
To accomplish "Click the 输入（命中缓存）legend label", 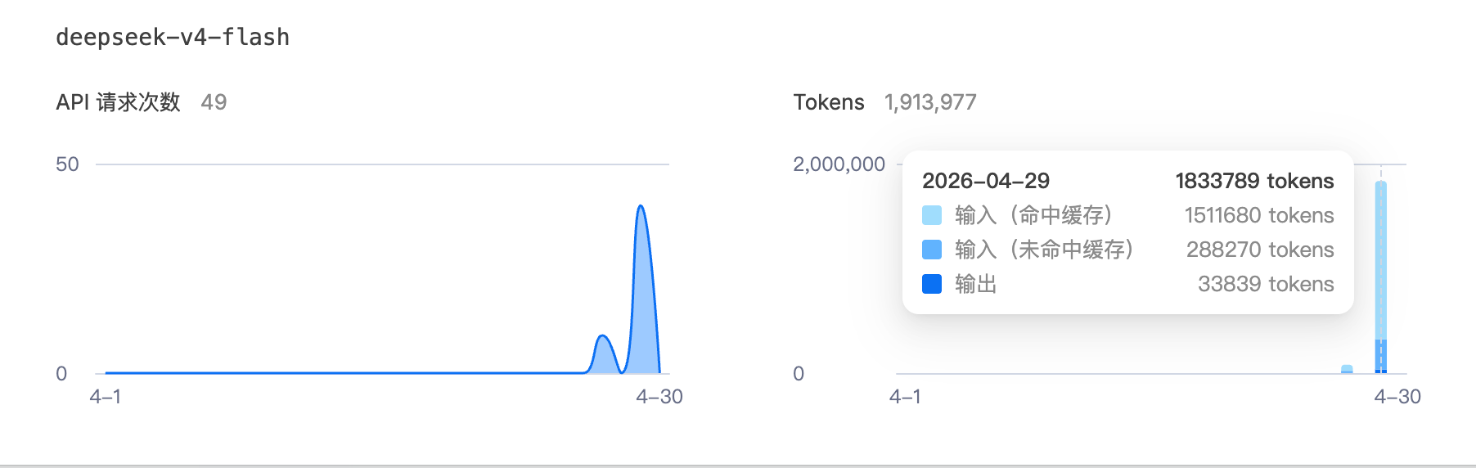I will click(1034, 215).
